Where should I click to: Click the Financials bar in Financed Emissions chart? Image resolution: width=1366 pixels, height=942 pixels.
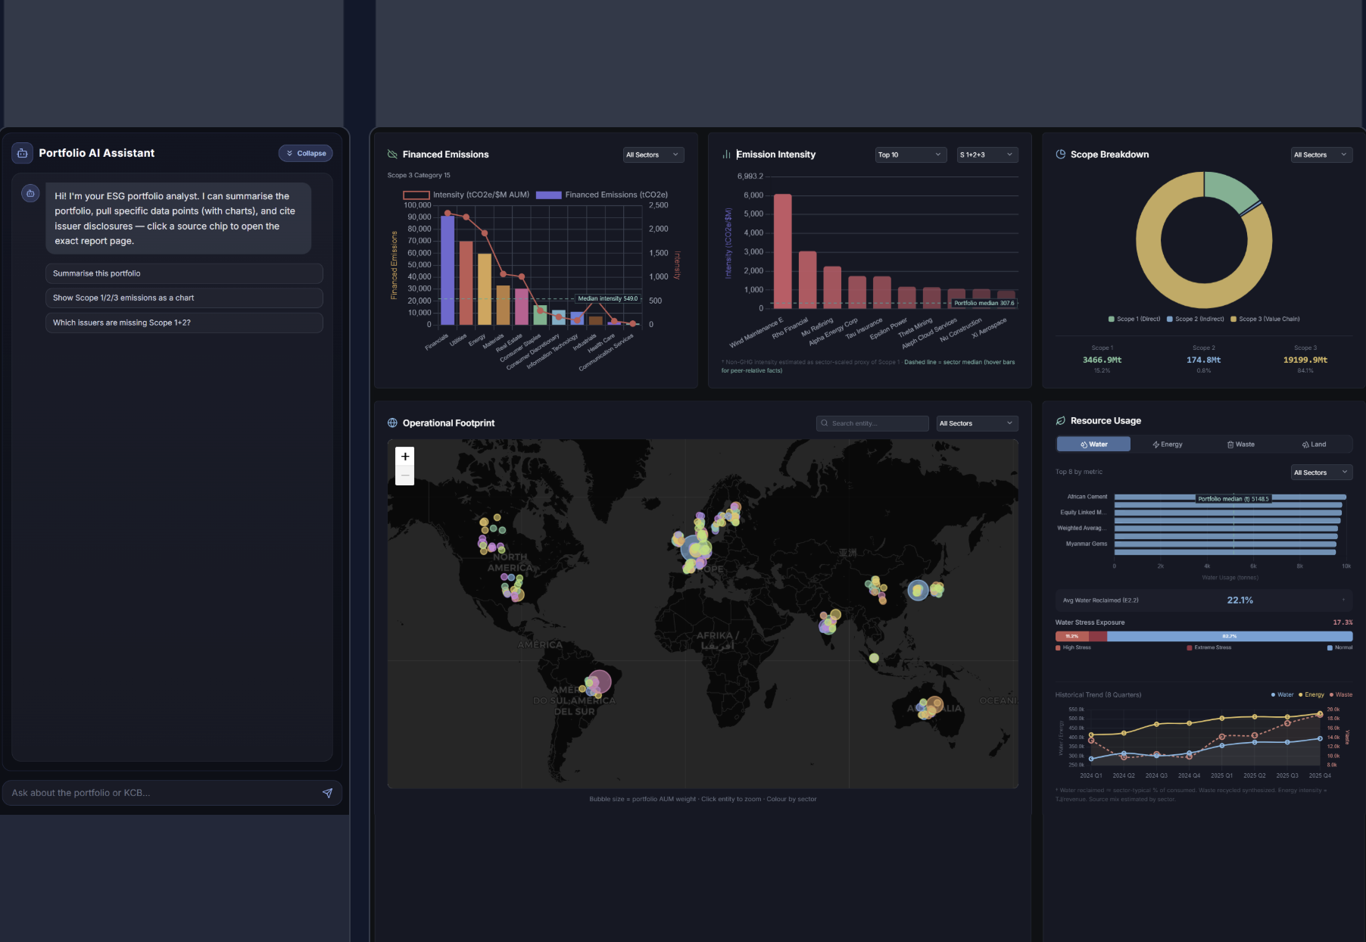(448, 270)
